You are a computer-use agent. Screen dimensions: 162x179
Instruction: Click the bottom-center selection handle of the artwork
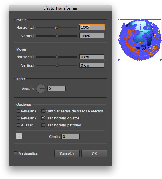click(140, 60)
